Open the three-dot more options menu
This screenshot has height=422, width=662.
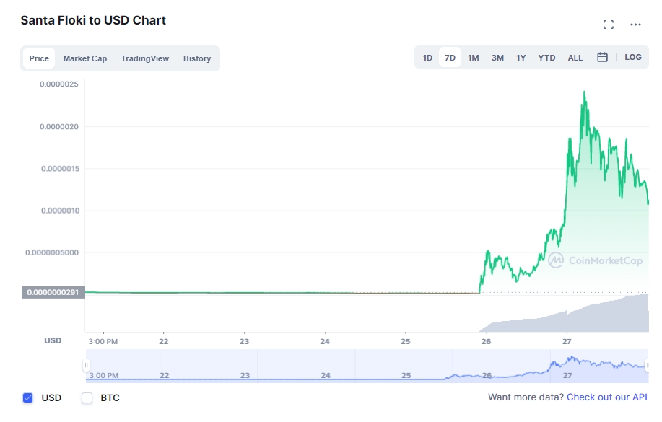click(x=635, y=25)
